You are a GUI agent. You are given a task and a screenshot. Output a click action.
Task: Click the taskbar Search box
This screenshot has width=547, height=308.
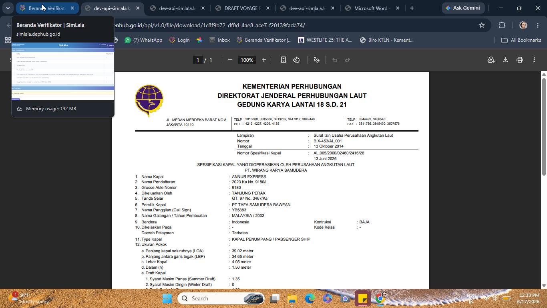221,298
